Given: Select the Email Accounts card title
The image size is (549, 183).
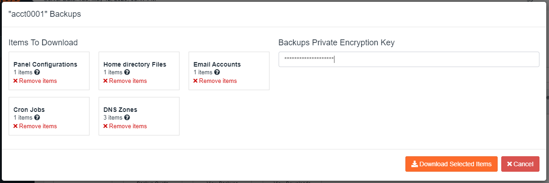Looking at the screenshot, I should pos(217,64).
